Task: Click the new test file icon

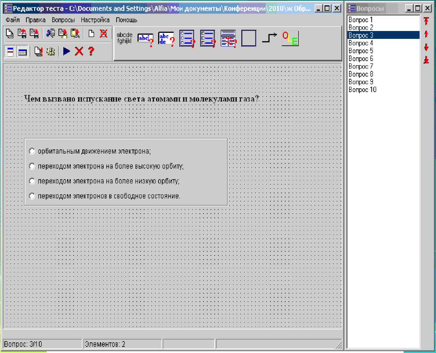Action: coord(10,34)
